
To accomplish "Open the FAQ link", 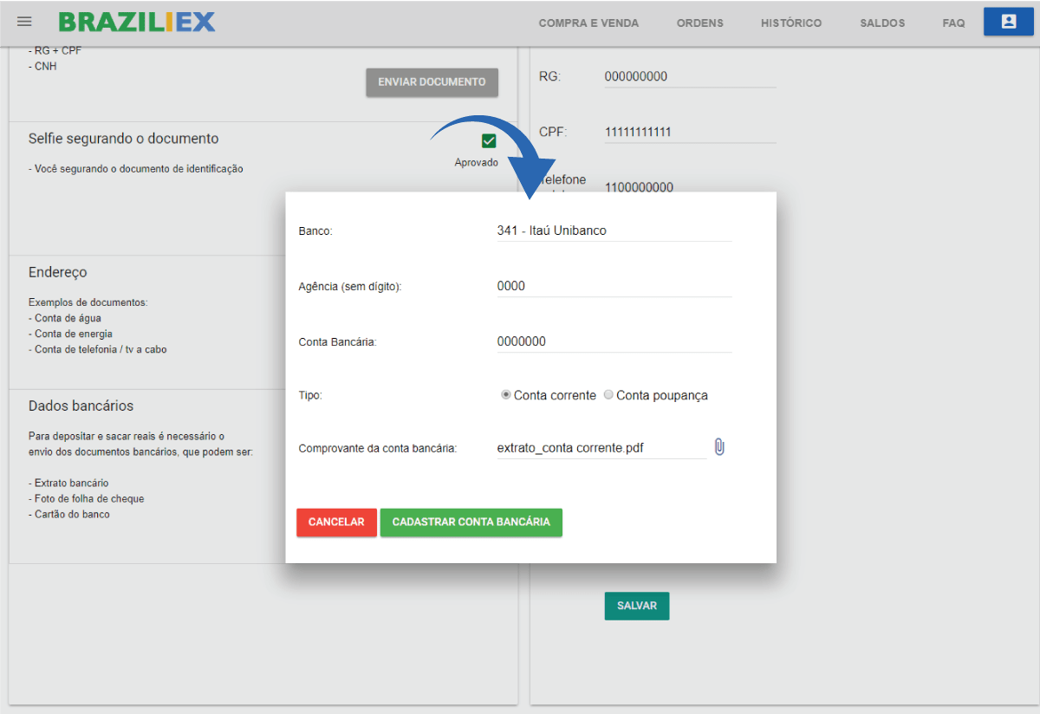I will click(x=953, y=23).
